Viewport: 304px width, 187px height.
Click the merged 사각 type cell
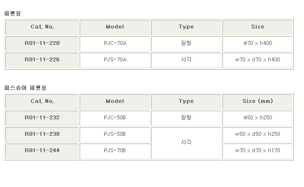(186, 143)
